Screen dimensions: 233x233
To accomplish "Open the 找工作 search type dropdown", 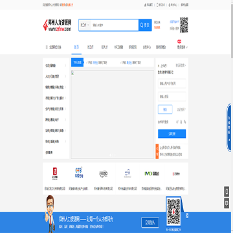I will [x=85, y=25].
